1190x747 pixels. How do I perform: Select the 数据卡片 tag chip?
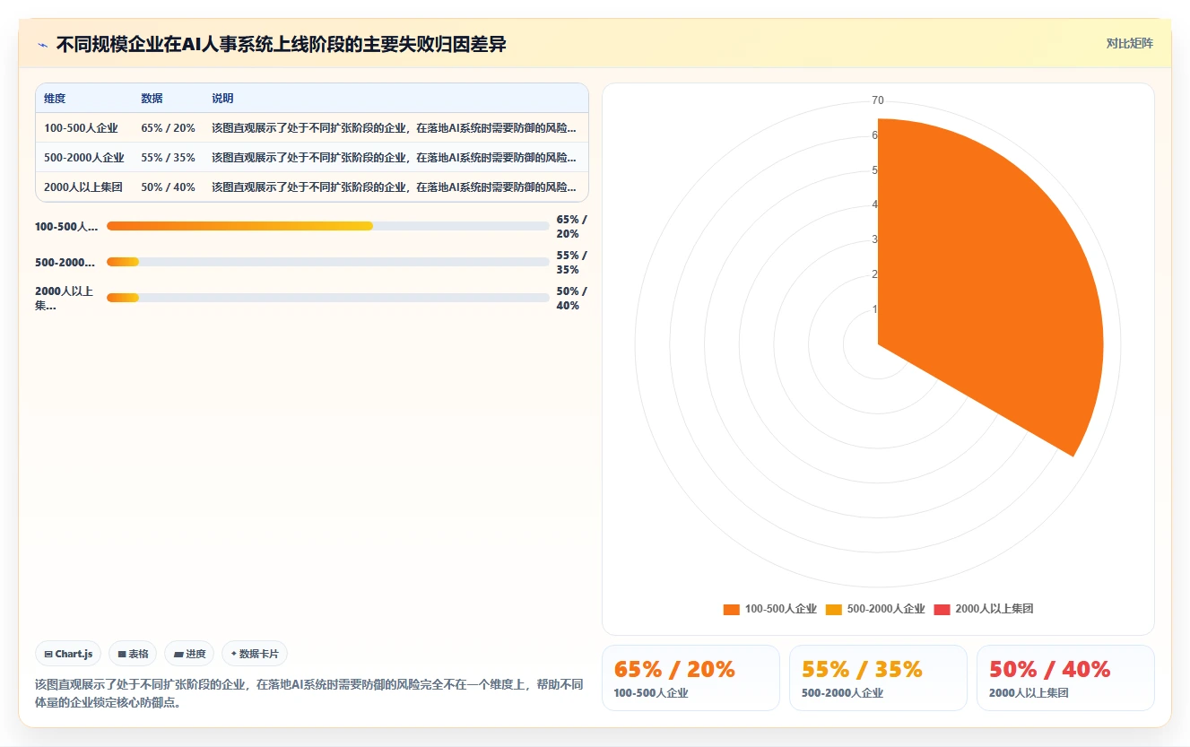[x=255, y=654]
